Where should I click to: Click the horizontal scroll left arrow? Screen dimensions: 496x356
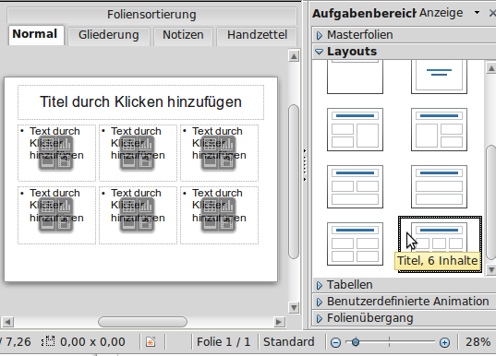click(x=7, y=322)
